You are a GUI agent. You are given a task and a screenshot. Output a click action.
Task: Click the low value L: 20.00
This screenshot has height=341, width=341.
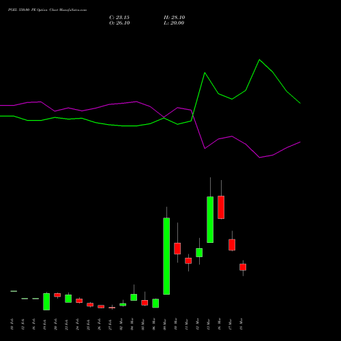(x=174, y=23)
